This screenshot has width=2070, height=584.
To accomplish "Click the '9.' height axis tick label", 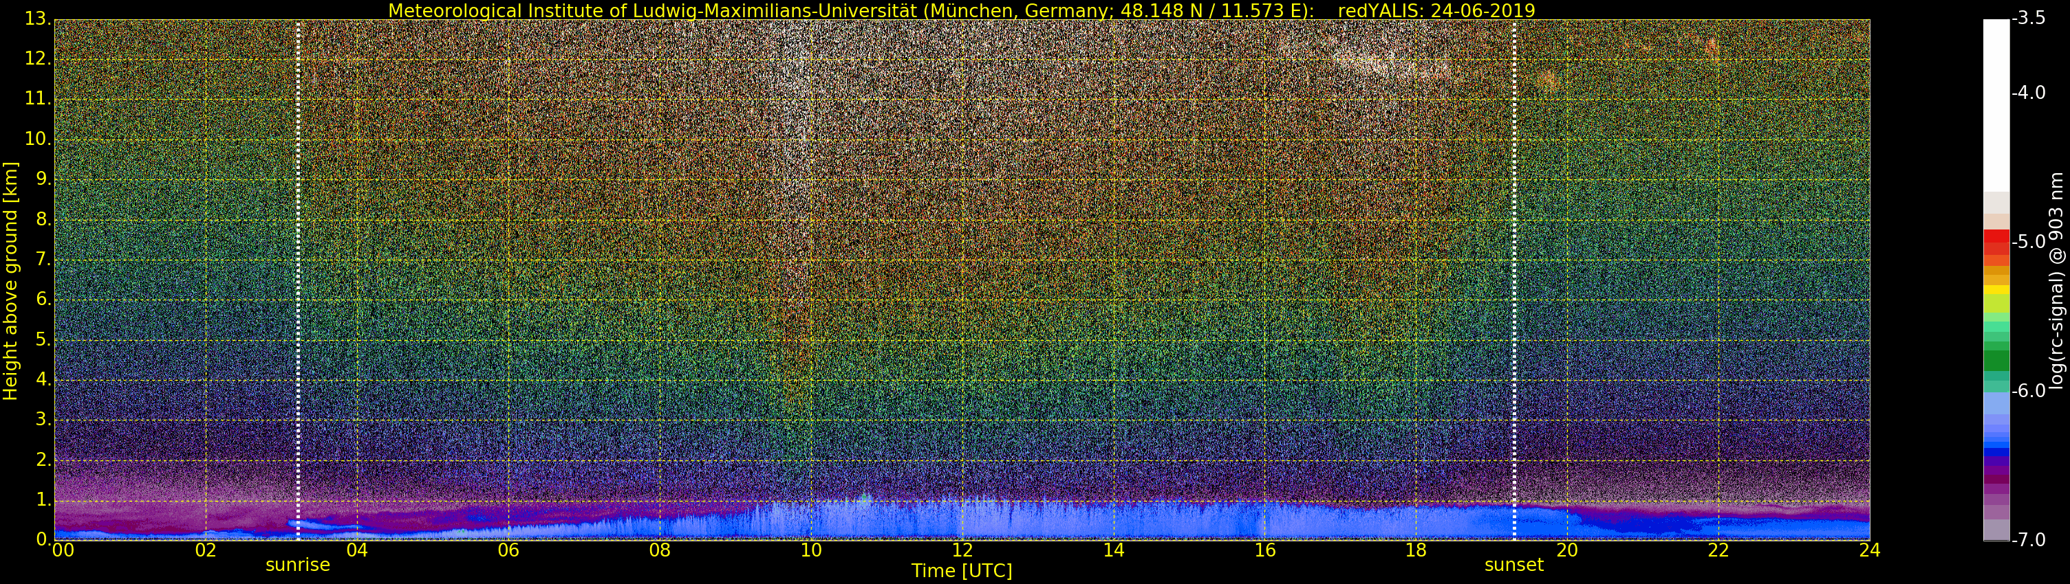I will [43, 179].
